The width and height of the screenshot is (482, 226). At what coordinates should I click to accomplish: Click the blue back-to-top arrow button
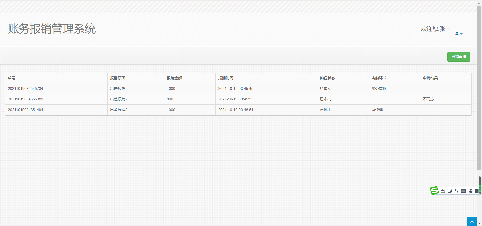[x=472, y=221]
